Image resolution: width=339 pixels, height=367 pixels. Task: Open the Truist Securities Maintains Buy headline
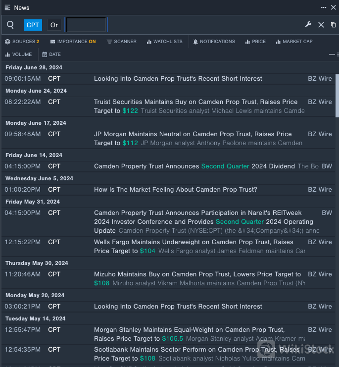[x=195, y=102]
